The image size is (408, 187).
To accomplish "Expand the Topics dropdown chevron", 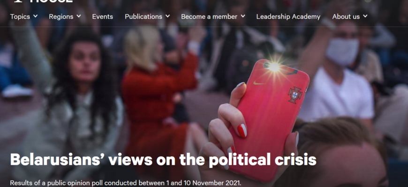I will pyautogui.click(x=35, y=16).
